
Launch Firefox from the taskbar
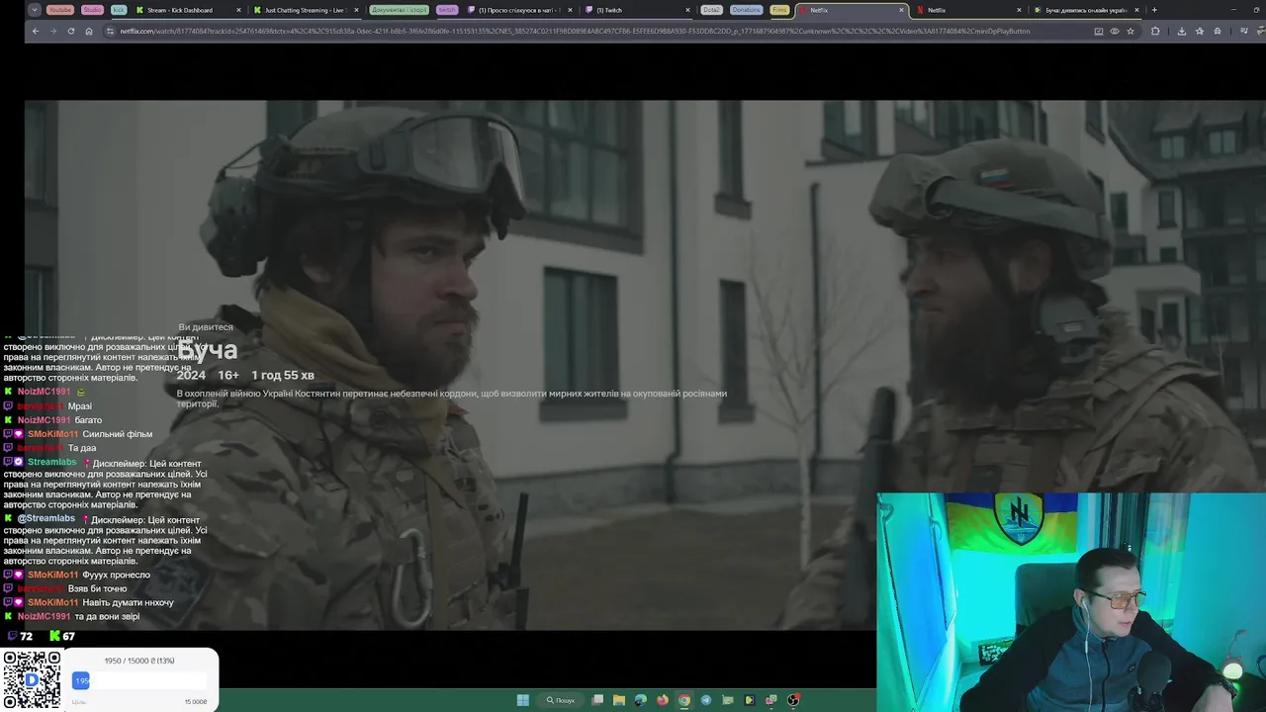click(663, 700)
